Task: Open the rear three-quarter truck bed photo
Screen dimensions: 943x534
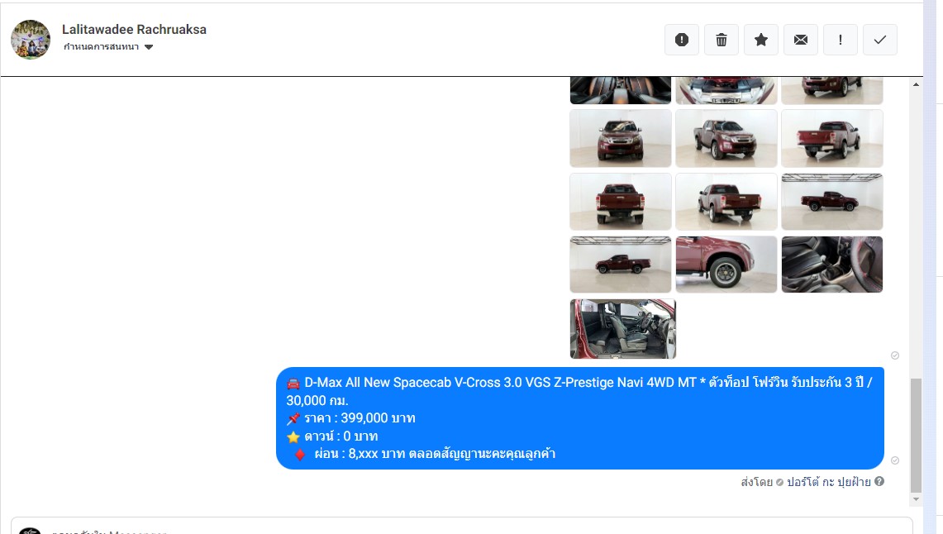Action: (x=832, y=138)
